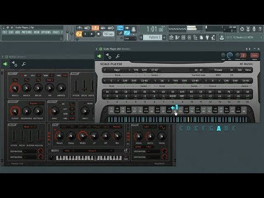This screenshot has width=264, height=198.
Task: Click the Menu button in Scale Player
Action: point(248,70)
